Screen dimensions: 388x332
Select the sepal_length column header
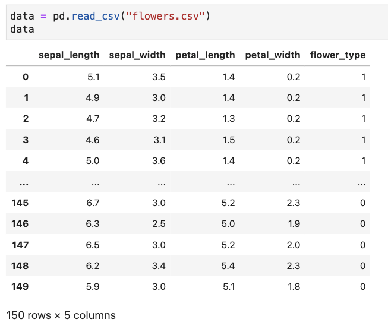pyautogui.click(x=69, y=55)
